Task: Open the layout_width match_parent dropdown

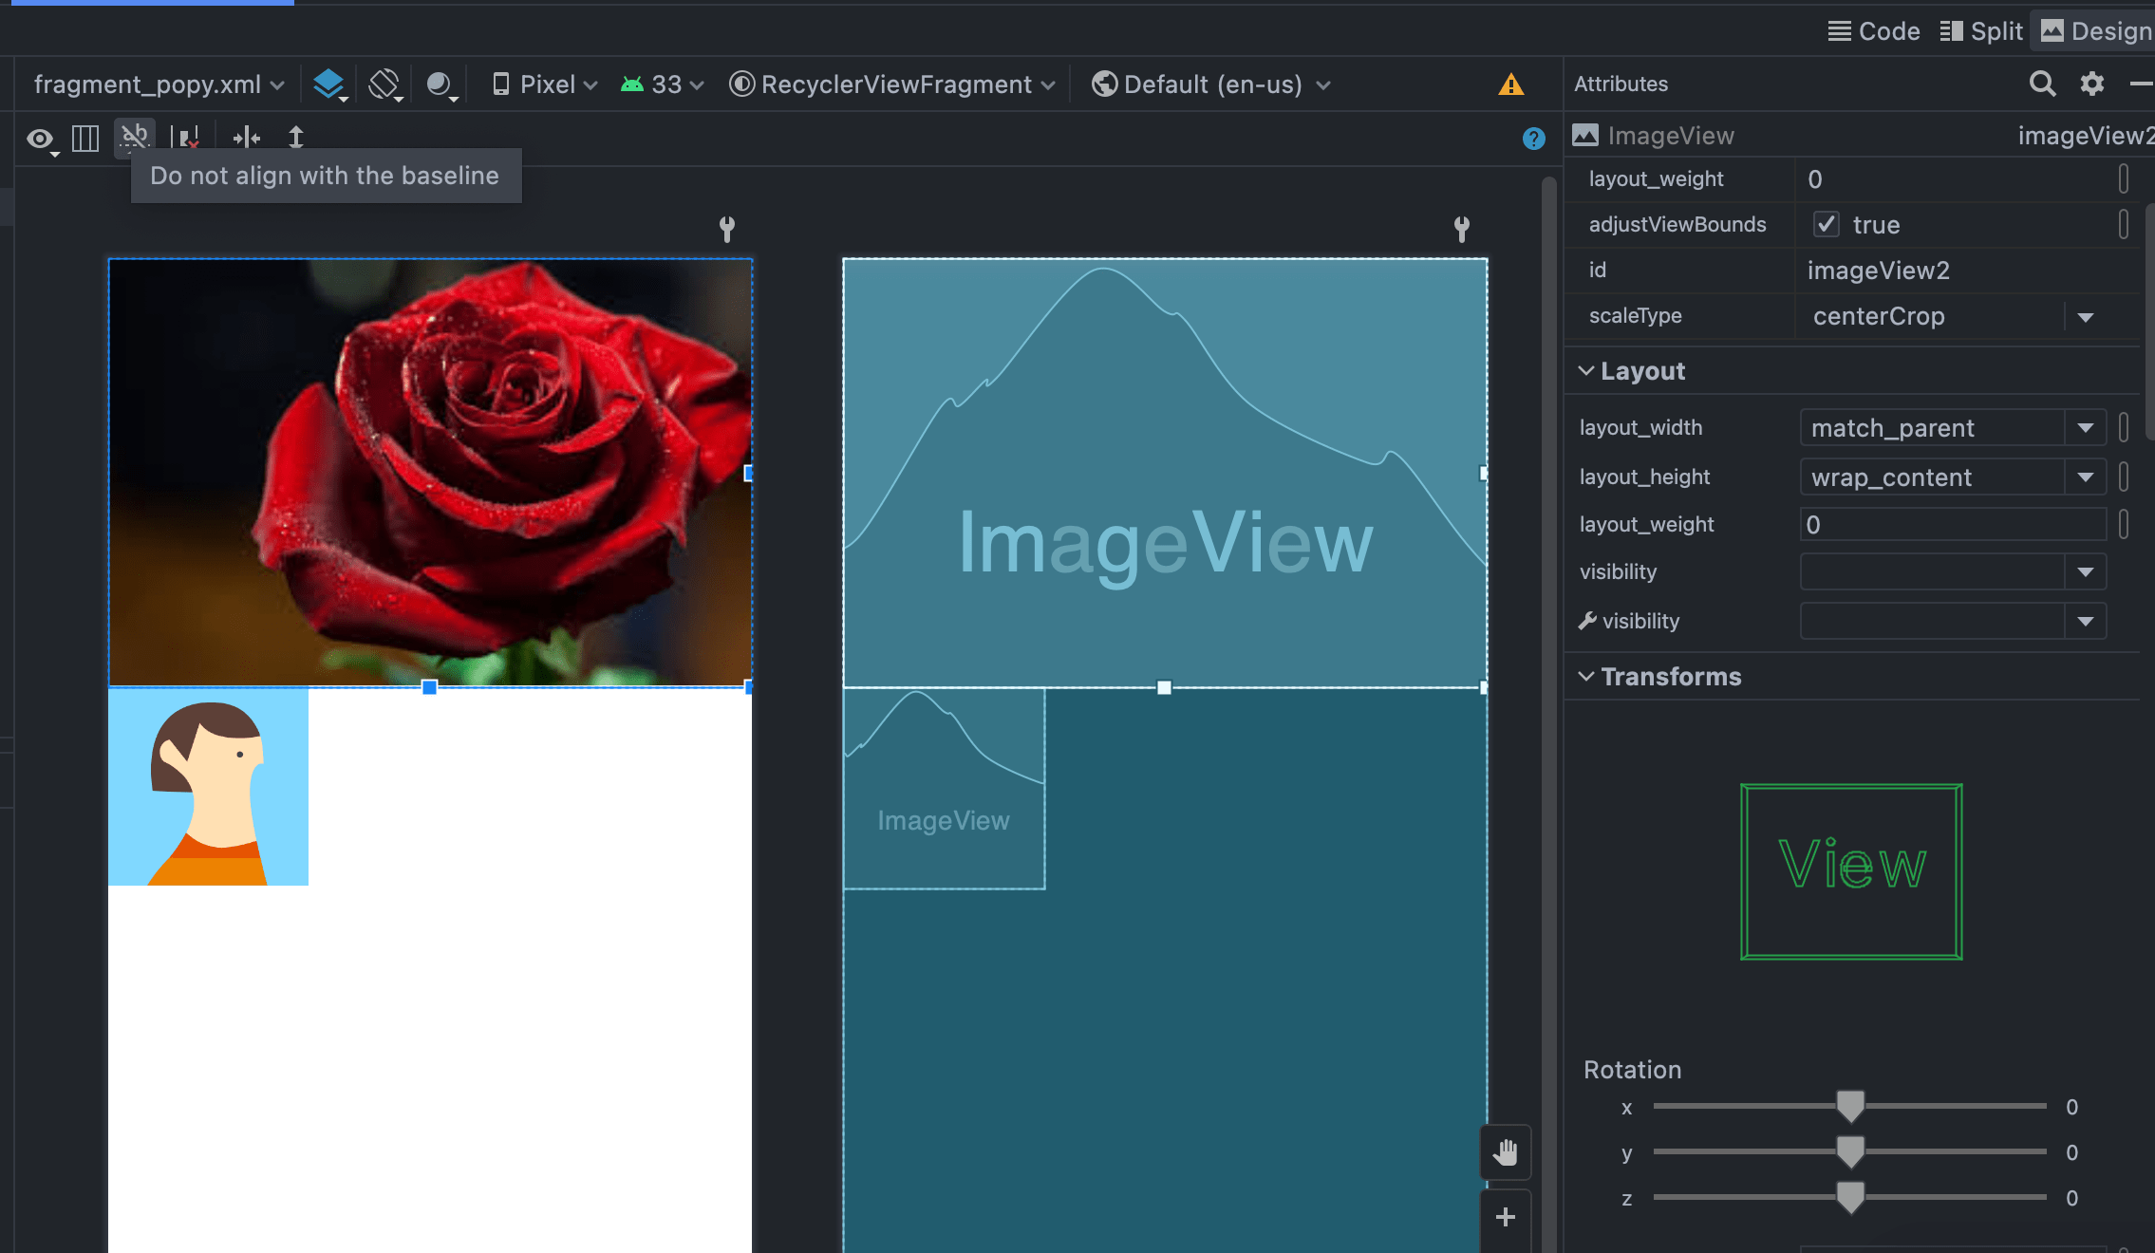Action: (2085, 428)
